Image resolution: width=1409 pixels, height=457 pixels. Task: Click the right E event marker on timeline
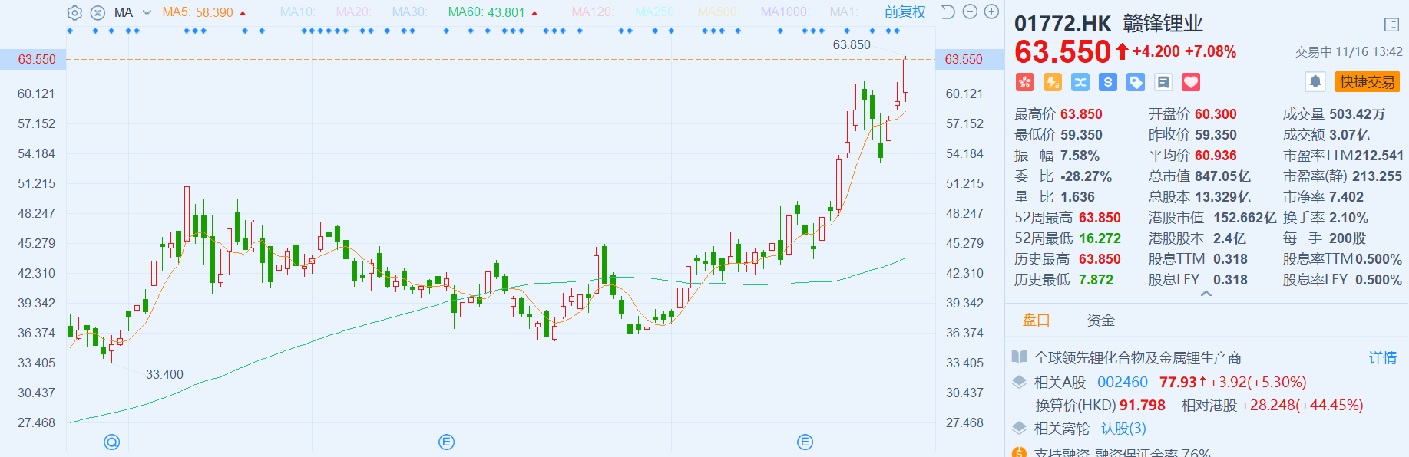[805, 442]
